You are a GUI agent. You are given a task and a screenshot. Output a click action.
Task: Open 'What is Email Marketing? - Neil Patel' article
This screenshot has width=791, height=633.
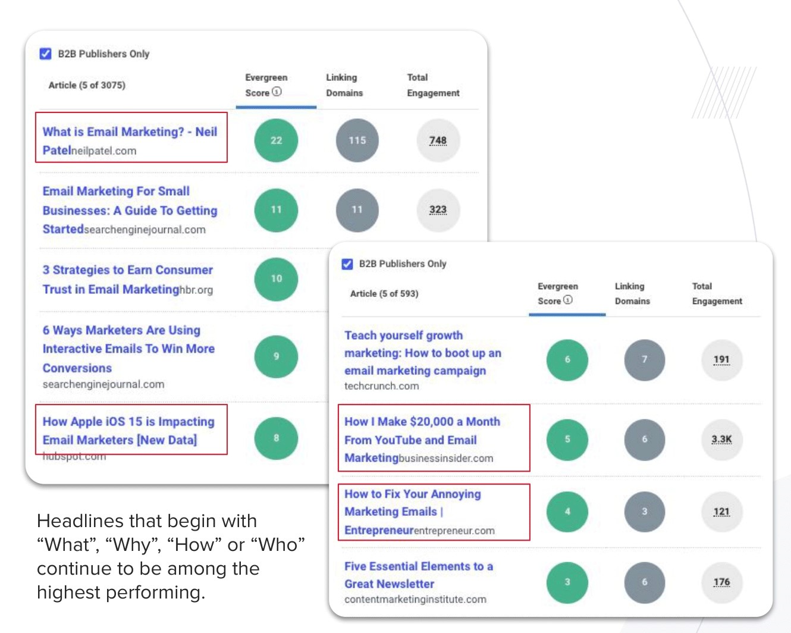129,132
